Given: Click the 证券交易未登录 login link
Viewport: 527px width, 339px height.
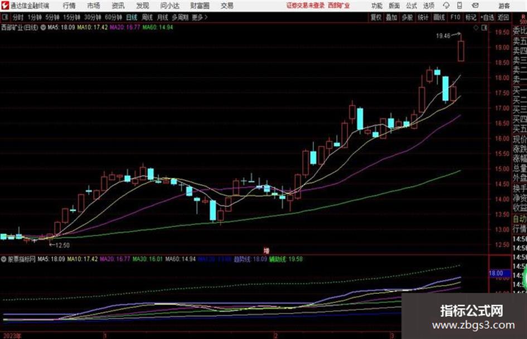Looking at the screenshot, I should pos(306,6).
